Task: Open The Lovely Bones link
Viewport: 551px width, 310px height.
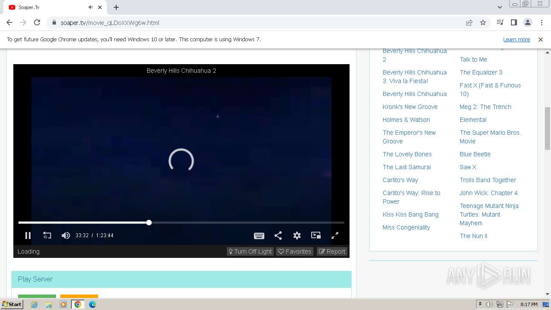Action: click(x=407, y=154)
